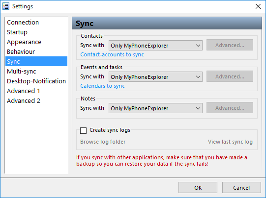Enable the Create sync logs checkbox
The width and height of the screenshot is (266, 198).
point(83,130)
